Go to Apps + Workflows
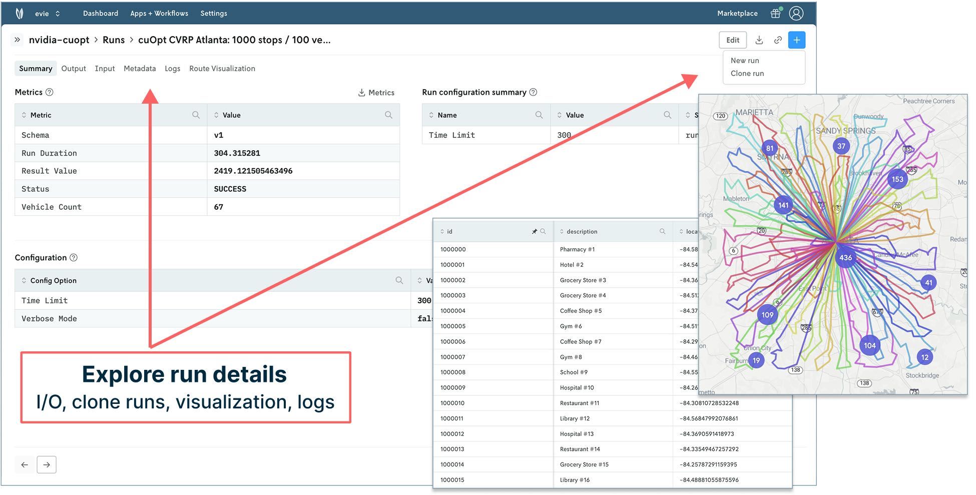 [x=159, y=14]
